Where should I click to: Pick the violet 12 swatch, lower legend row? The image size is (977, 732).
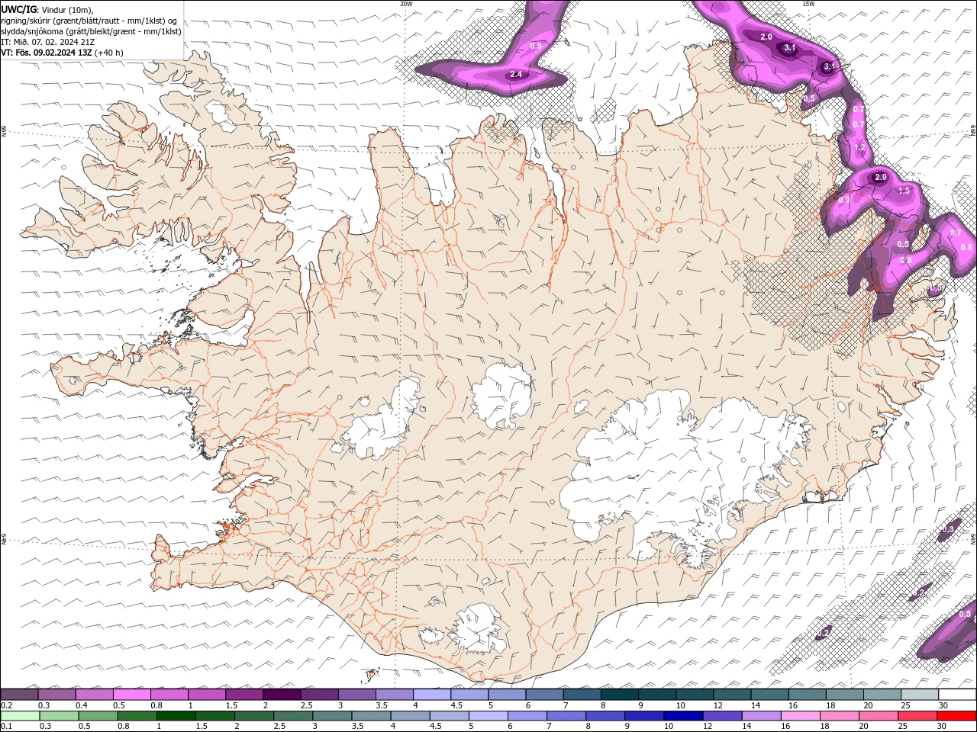tap(722, 716)
